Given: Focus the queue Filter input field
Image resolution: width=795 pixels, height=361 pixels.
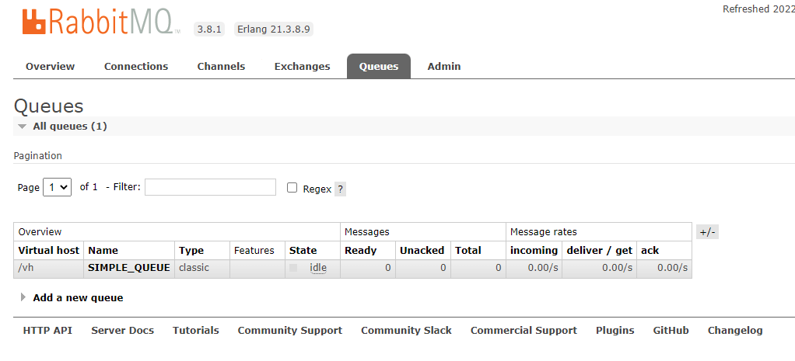Looking at the screenshot, I should pyautogui.click(x=210, y=187).
